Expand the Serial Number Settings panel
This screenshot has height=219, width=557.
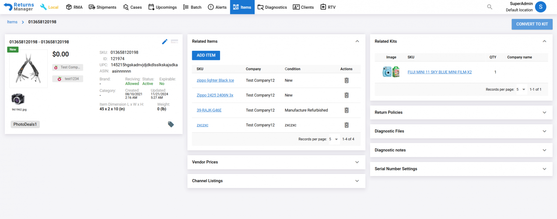(461, 169)
